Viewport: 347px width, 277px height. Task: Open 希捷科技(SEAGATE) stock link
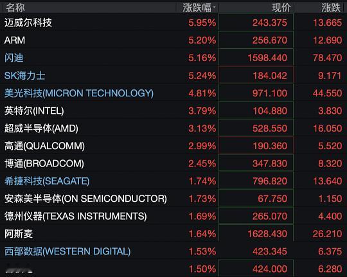47,181
